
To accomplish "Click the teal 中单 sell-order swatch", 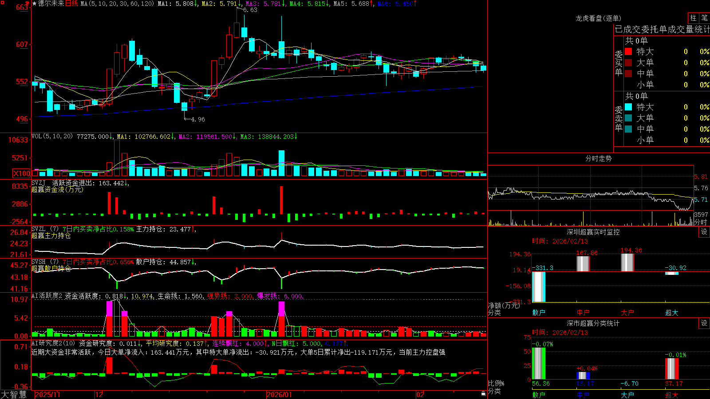I will click(628, 129).
